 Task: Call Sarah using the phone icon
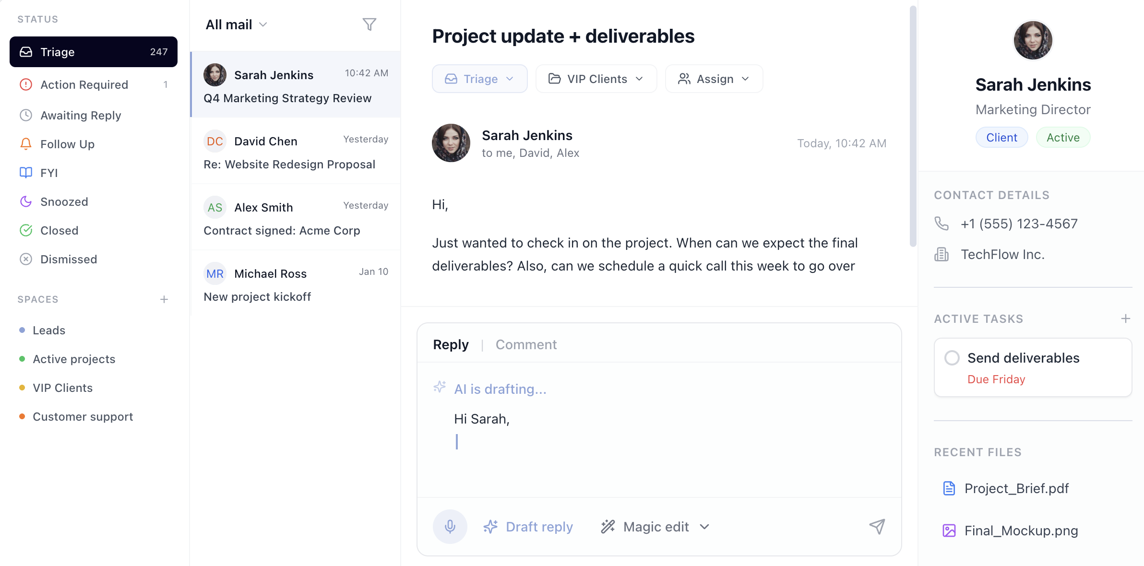point(941,224)
